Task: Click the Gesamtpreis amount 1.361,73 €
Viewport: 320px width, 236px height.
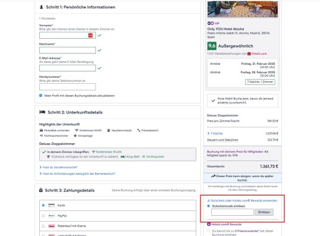Action: point(269,166)
